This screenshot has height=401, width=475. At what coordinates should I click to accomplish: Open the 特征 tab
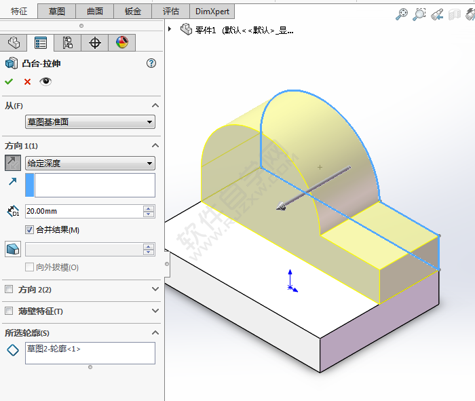pos(19,12)
